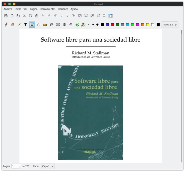Select the Text tool
This screenshot has height=172, width=185.
click(x=25, y=25)
